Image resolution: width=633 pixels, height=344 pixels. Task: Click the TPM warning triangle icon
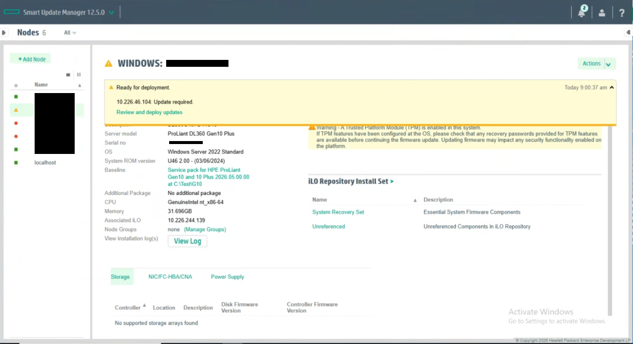pyautogui.click(x=312, y=128)
